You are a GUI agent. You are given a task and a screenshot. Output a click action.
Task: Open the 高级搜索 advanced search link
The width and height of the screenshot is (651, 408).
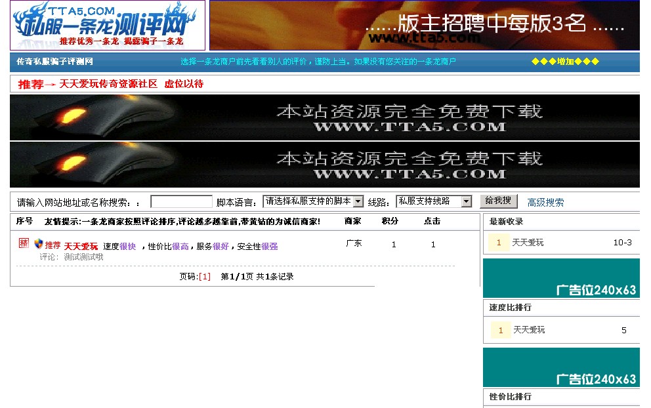tap(545, 201)
